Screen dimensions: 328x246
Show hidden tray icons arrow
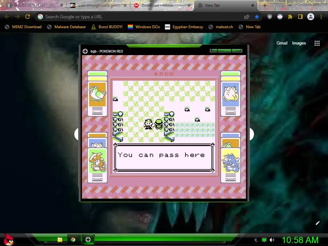(256, 240)
